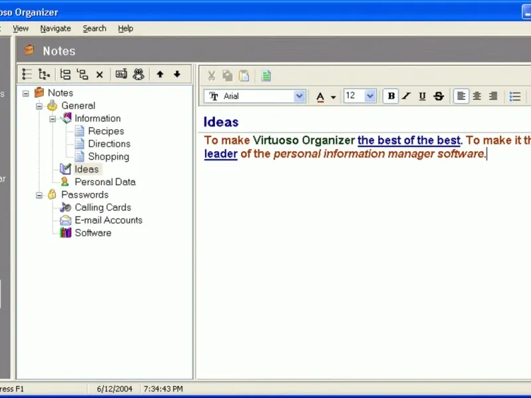Click the Calling Cards icon in the tree
The height and width of the screenshot is (398, 531).
tap(65, 207)
